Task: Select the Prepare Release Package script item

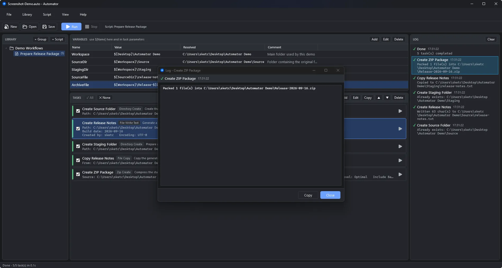Action: [39, 54]
